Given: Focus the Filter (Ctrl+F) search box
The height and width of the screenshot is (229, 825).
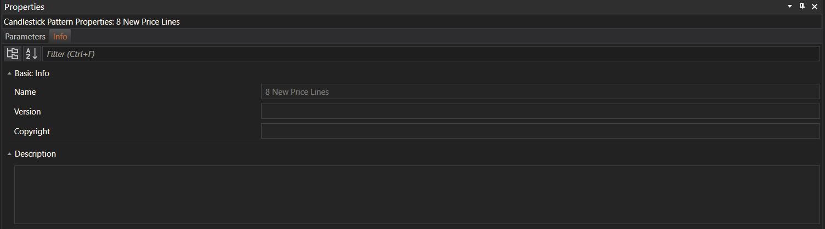Looking at the screenshot, I should [431, 54].
